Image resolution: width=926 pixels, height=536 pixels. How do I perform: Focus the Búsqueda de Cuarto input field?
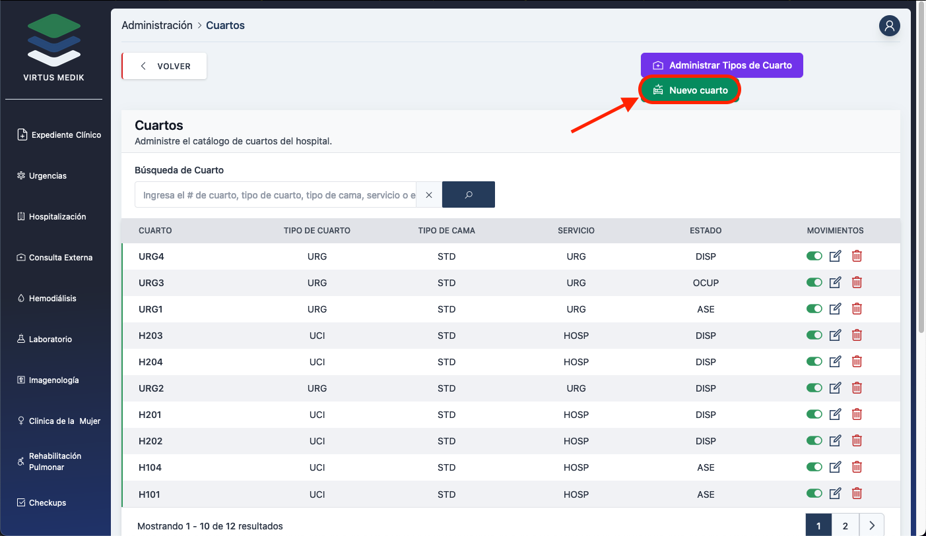tap(277, 195)
